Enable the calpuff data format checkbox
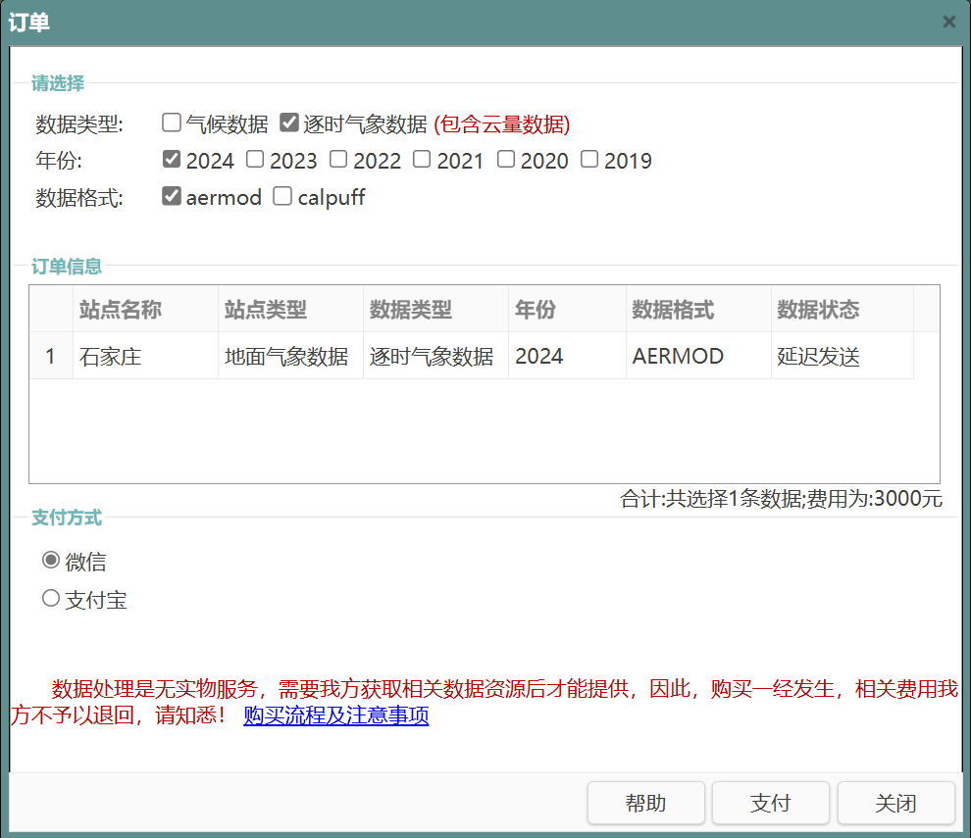Image resolution: width=971 pixels, height=838 pixels. click(x=282, y=196)
